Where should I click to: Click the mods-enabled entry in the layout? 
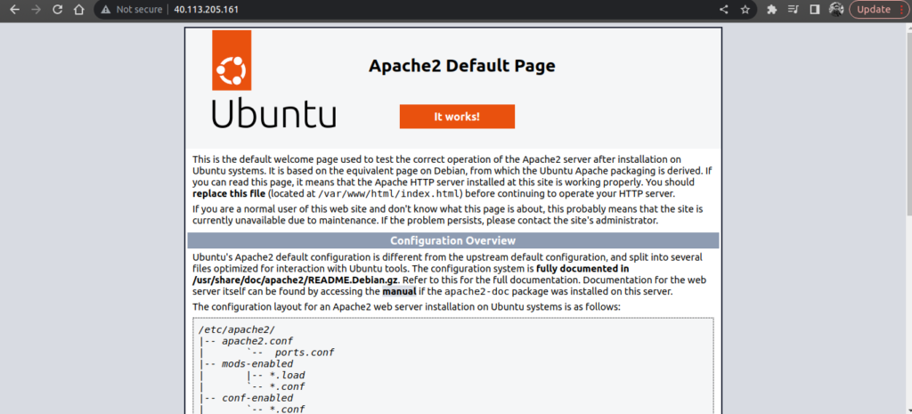[x=257, y=364]
